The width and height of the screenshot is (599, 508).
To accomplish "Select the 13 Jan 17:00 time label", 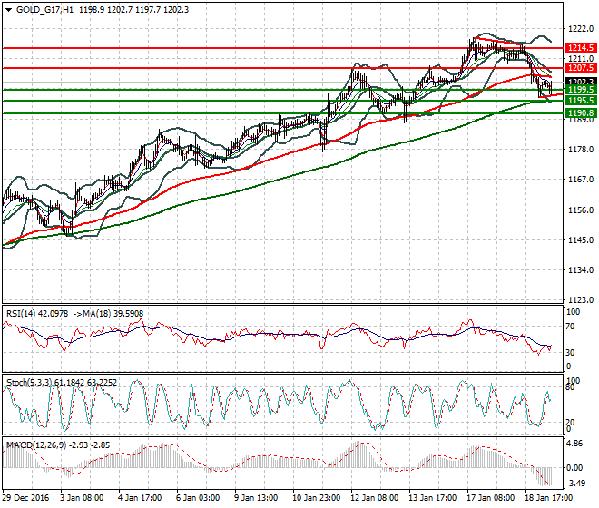I will (x=432, y=498).
